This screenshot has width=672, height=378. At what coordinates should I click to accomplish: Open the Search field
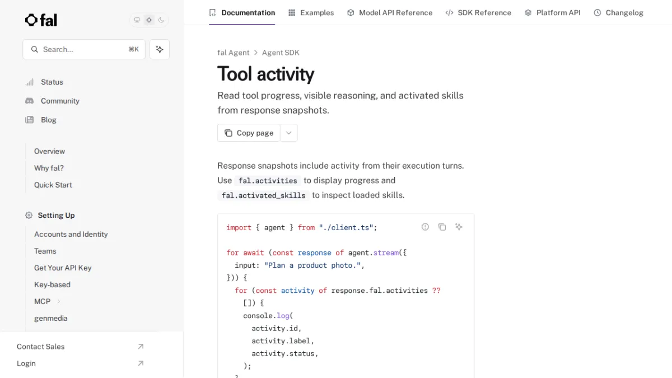(x=84, y=49)
